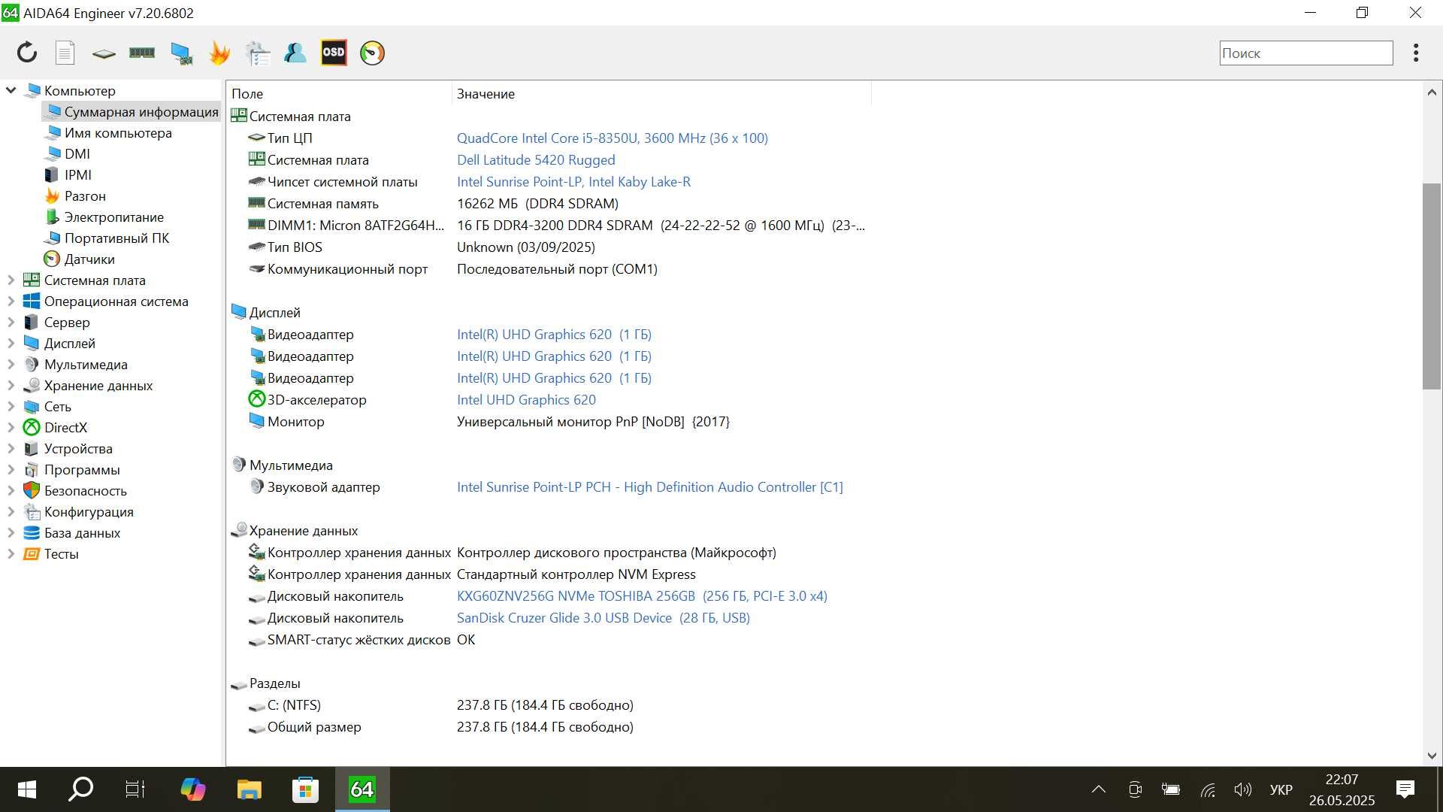Click the Конфигурация tree item

89,511
